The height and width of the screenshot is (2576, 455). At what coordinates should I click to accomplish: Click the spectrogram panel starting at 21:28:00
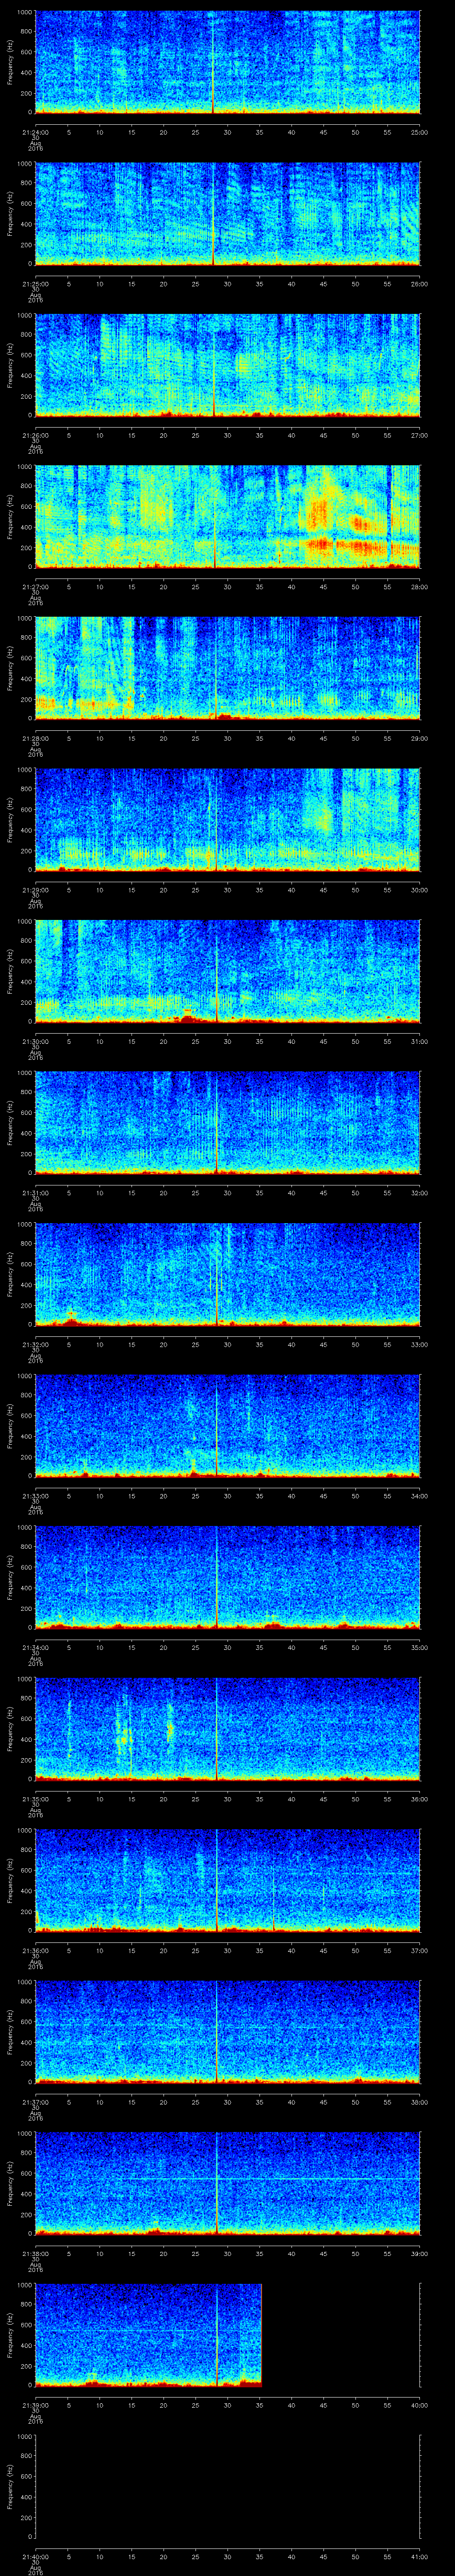click(227, 668)
